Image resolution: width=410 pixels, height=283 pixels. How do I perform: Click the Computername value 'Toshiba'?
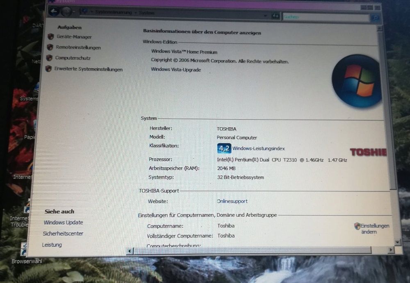click(x=226, y=226)
